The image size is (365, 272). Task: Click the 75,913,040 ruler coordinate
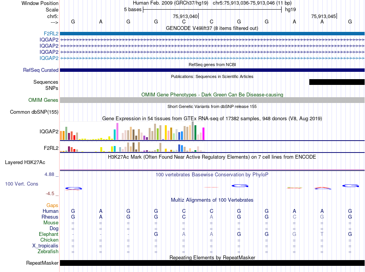[x=185, y=16]
